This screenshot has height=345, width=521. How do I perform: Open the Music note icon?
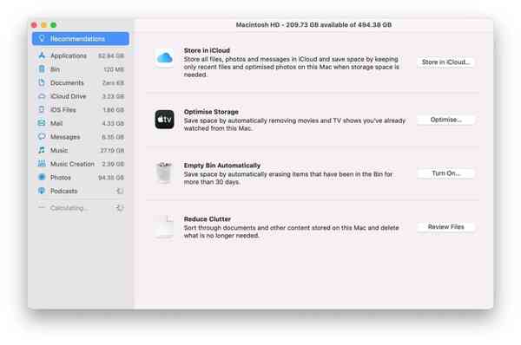pyautogui.click(x=42, y=150)
